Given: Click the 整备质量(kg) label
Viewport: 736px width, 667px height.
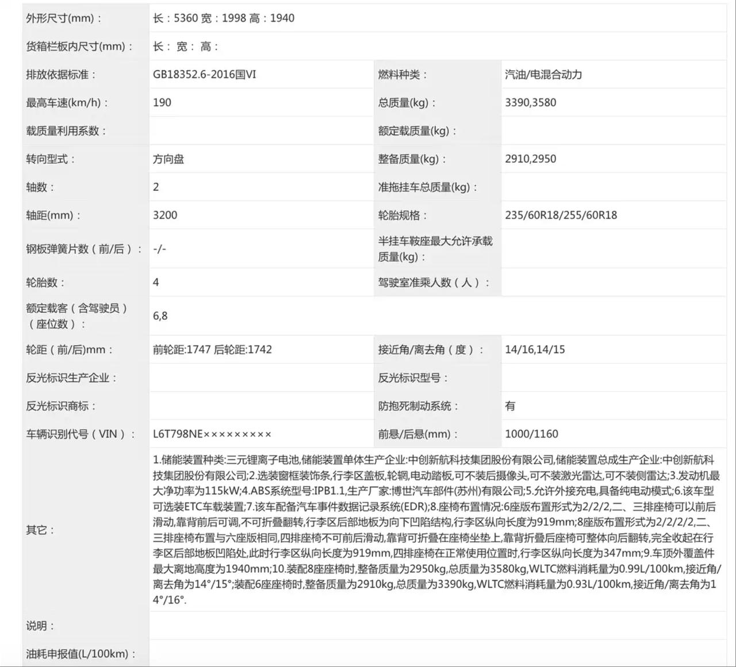Looking at the screenshot, I should pyautogui.click(x=412, y=159).
